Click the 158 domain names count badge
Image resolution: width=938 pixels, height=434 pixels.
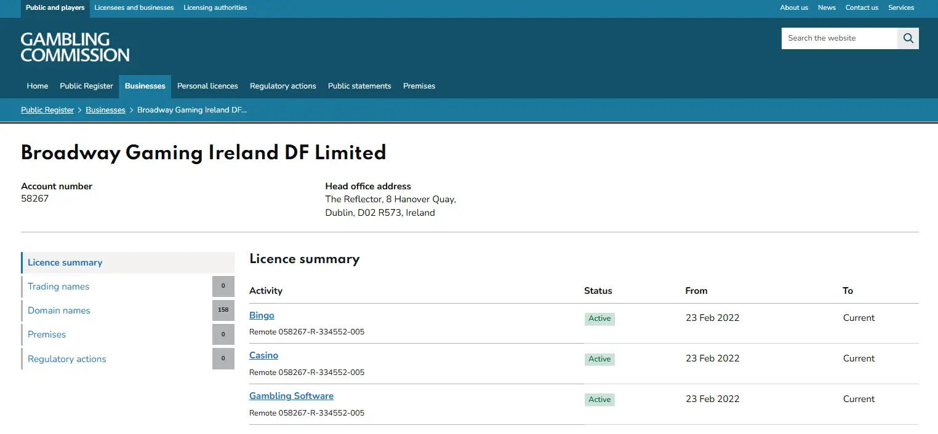(x=223, y=310)
